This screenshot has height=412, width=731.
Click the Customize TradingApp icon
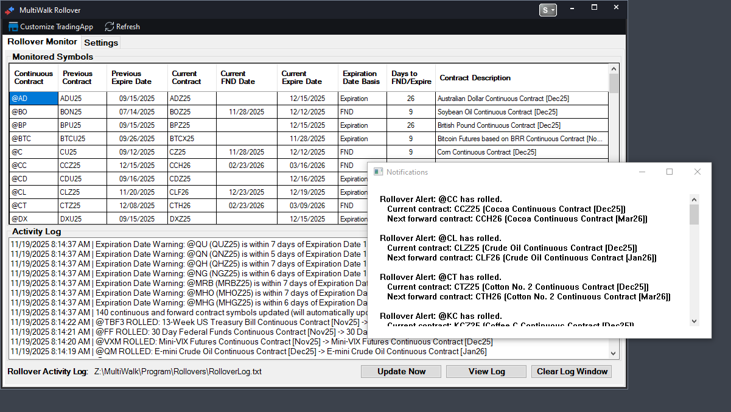(x=13, y=27)
